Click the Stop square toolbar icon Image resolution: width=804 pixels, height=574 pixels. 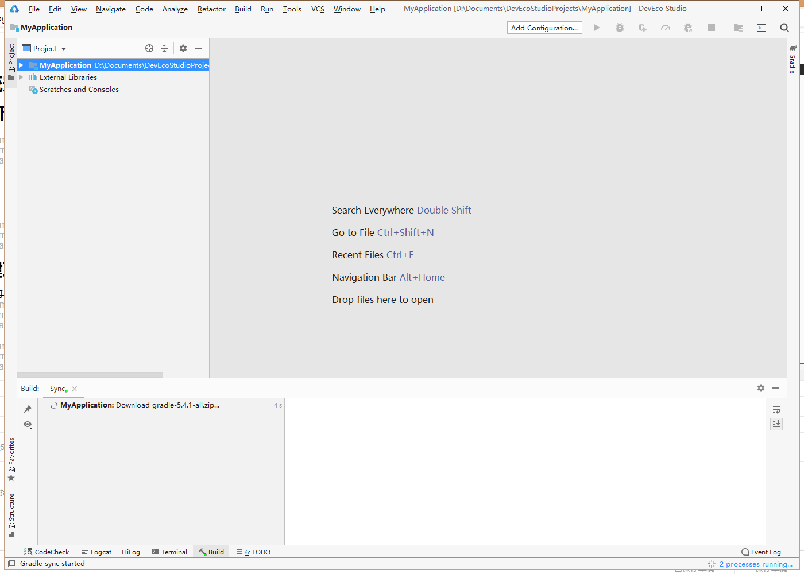[x=712, y=28]
